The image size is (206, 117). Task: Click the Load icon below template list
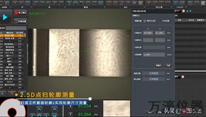click(2, 93)
